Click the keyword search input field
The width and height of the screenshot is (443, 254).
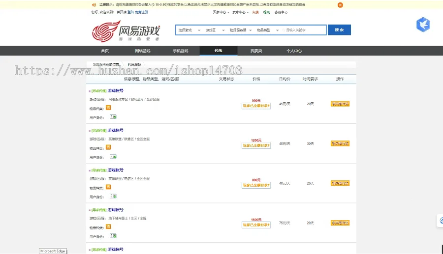[304, 30]
